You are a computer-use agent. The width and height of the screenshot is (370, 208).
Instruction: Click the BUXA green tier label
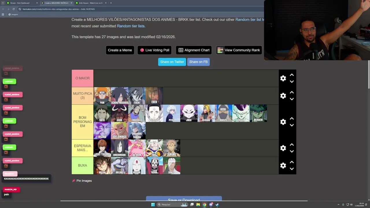coord(82,166)
